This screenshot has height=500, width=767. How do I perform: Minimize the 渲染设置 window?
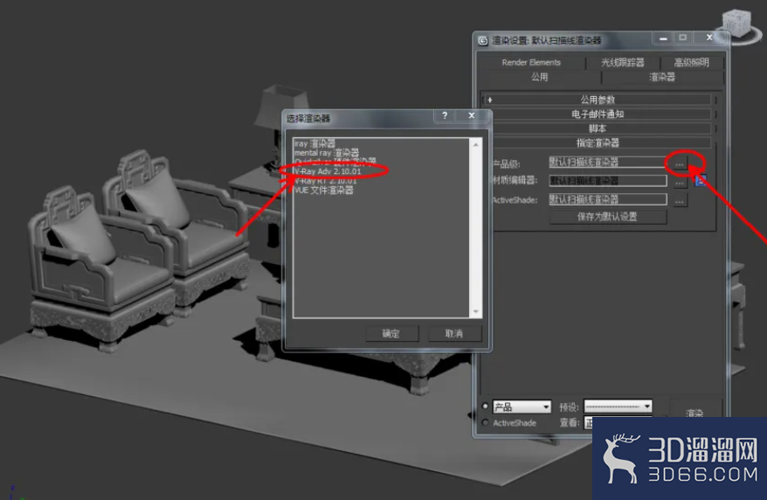pyautogui.click(x=663, y=38)
